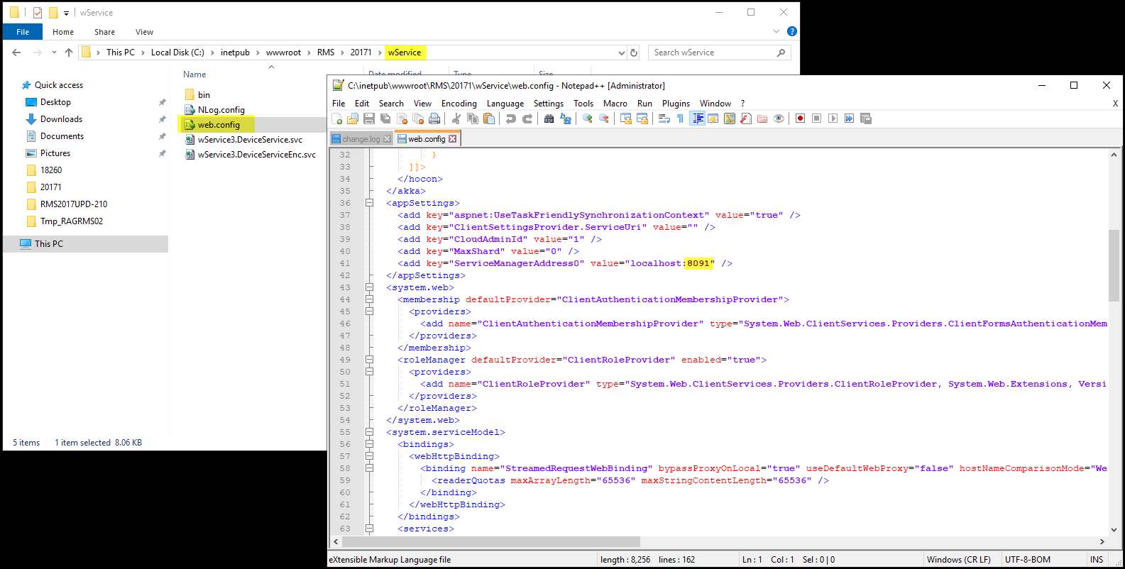Save the current document via toolbar

(x=369, y=118)
